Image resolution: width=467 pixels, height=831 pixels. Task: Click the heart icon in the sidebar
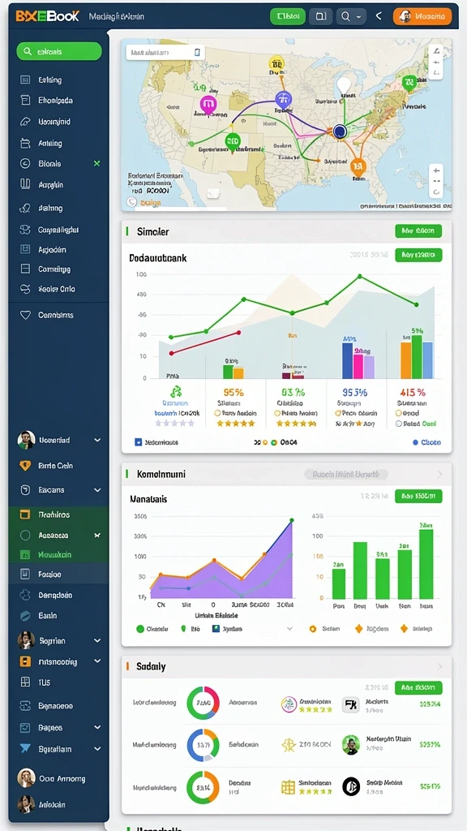pyautogui.click(x=25, y=315)
